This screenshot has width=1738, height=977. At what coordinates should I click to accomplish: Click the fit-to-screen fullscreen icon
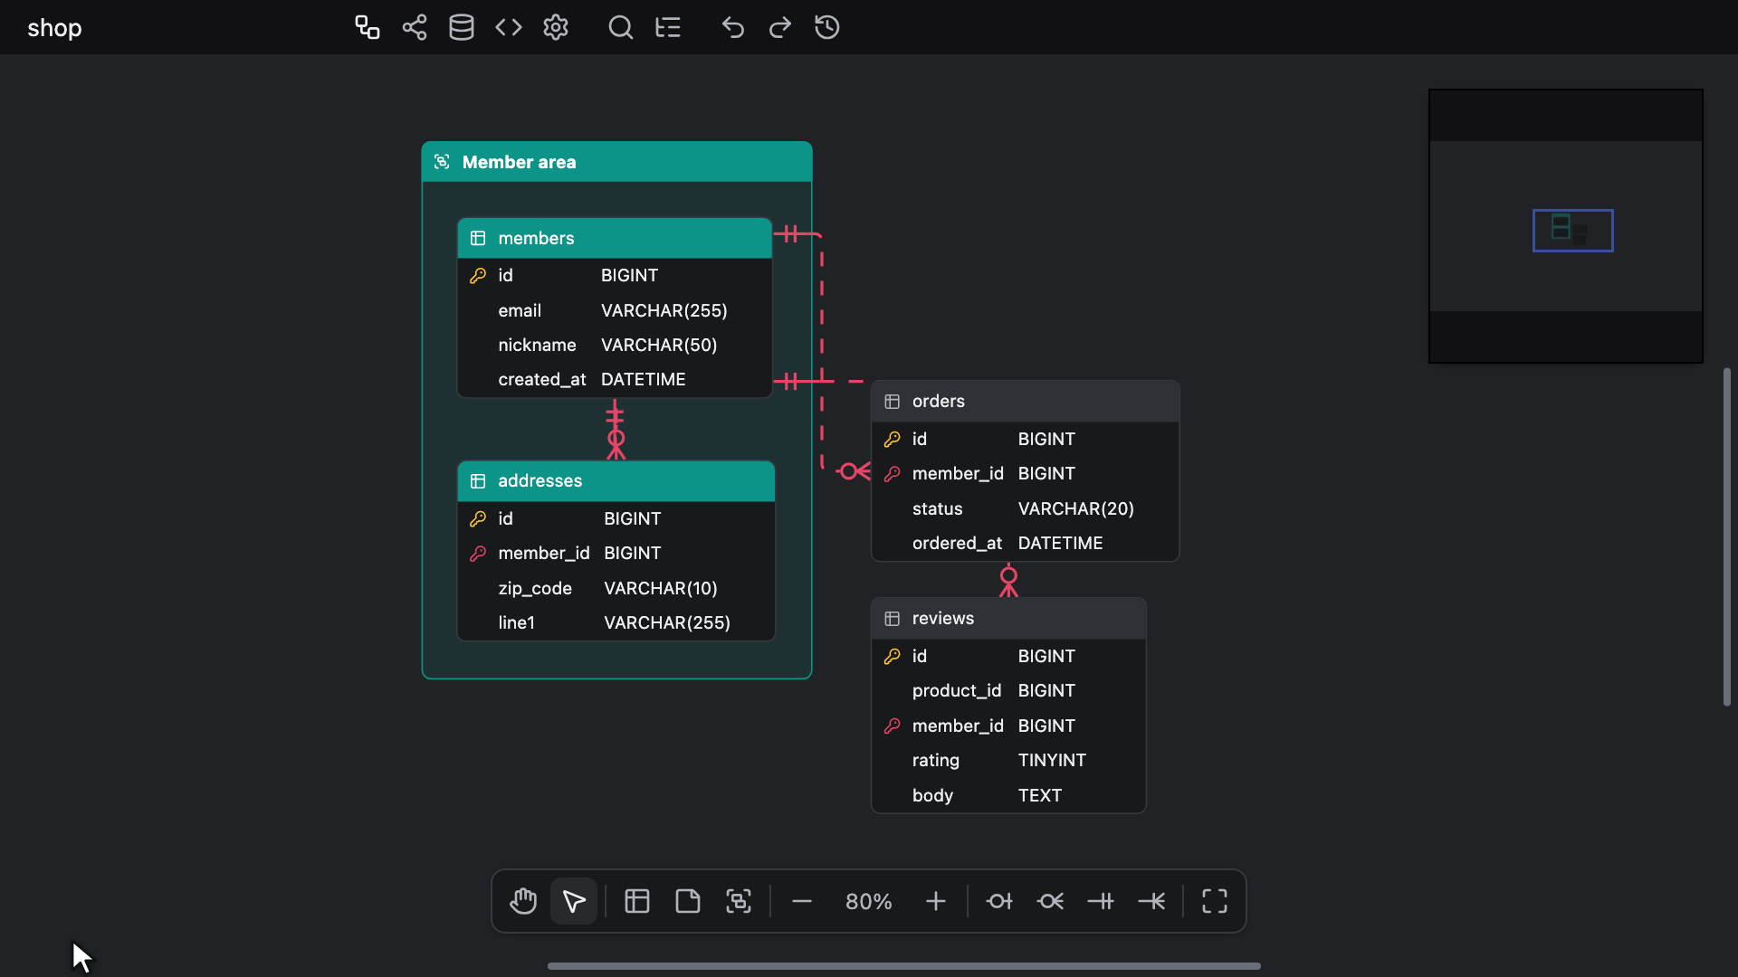pyautogui.click(x=1215, y=901)
